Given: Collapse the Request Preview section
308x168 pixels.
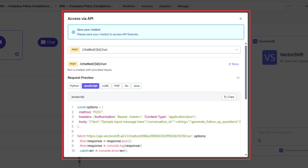Looking at the screenshot, I should coord(238,78).
